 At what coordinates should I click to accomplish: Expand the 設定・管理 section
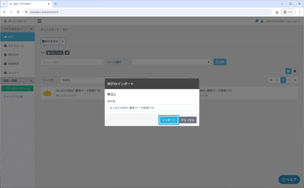tap(17, 81)
